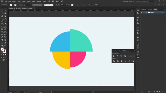Click the Document Setup button
Viewport: 166px width, 93px height.
81,5
